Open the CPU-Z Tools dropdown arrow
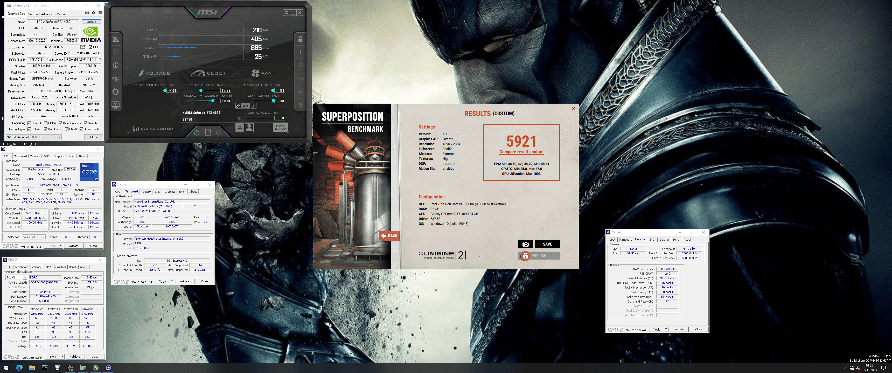 [x=61, y=246]
